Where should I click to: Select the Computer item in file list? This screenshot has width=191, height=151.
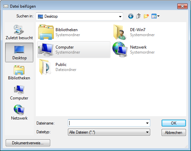(74, 50)
